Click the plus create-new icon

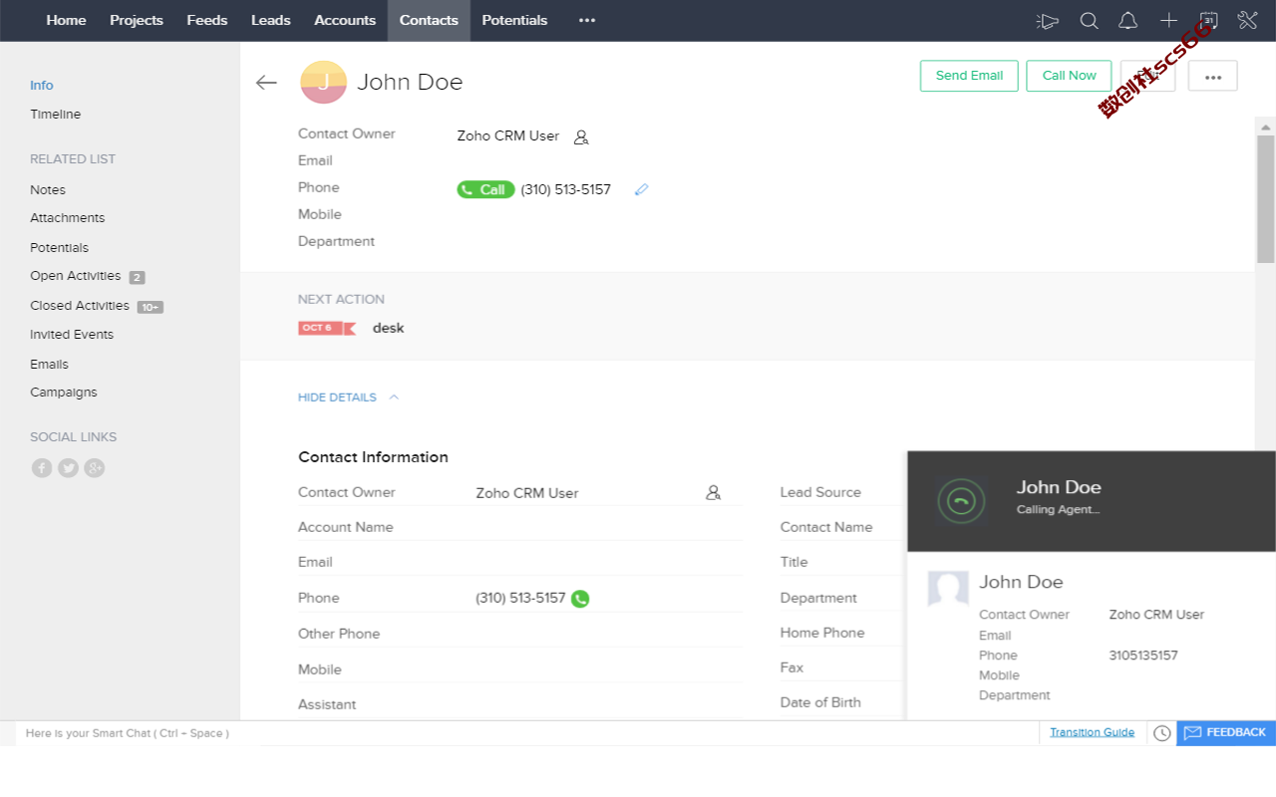pyautogui.click(x=1168, y=21)
